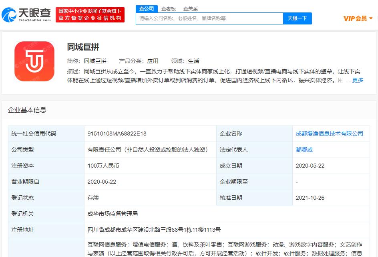Expand description with 更多 link
This screenshot has height=257, width=378.
[x=358, y=80]
